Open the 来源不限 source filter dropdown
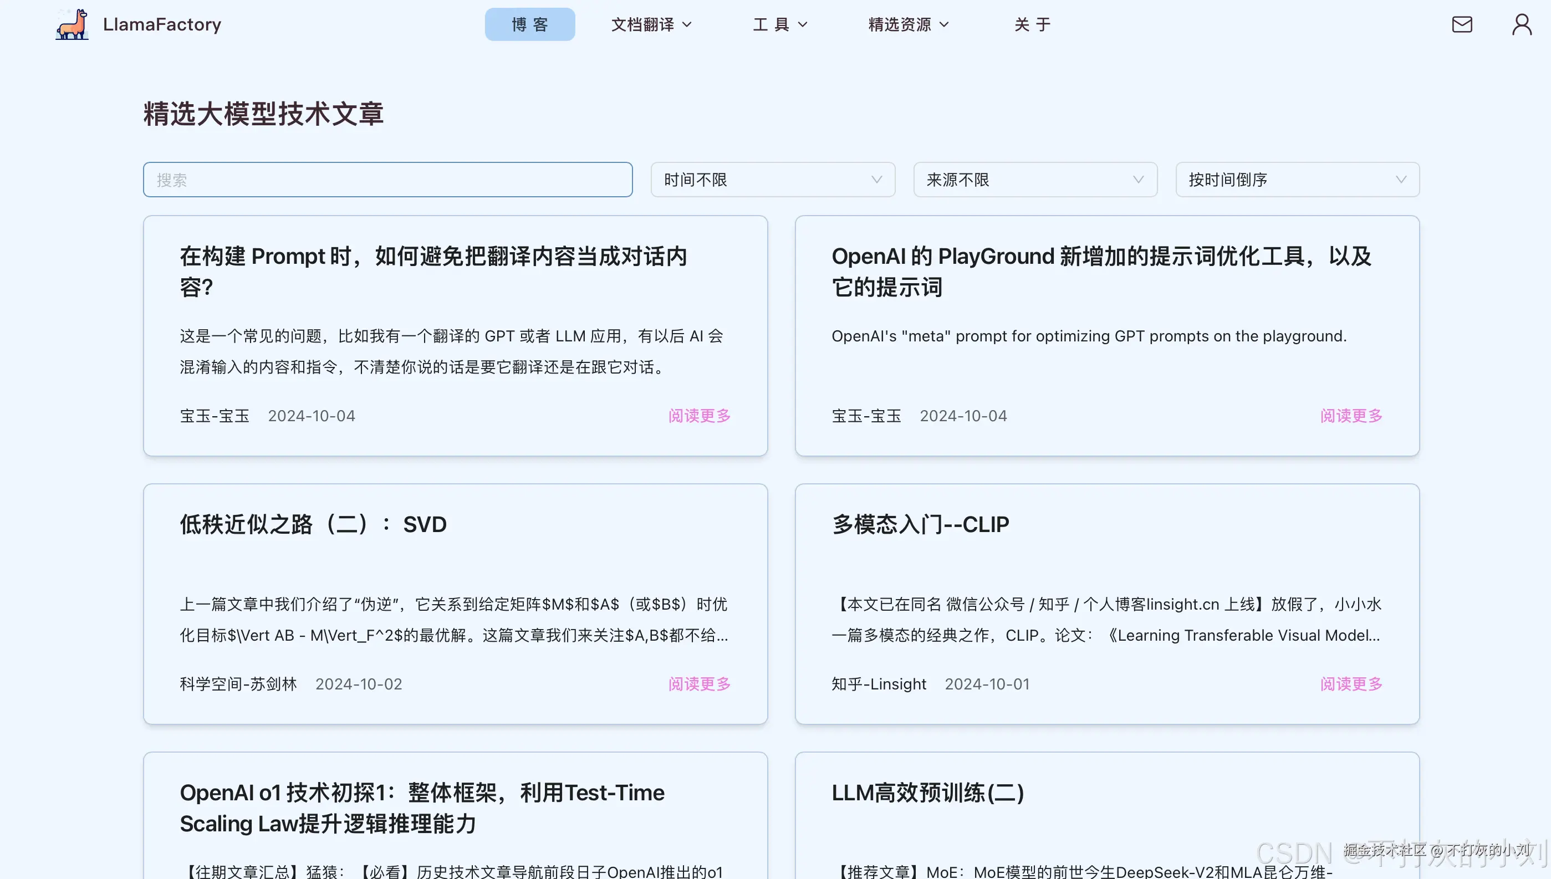The image size is (1551, 879). click(x=1034, y=180)
